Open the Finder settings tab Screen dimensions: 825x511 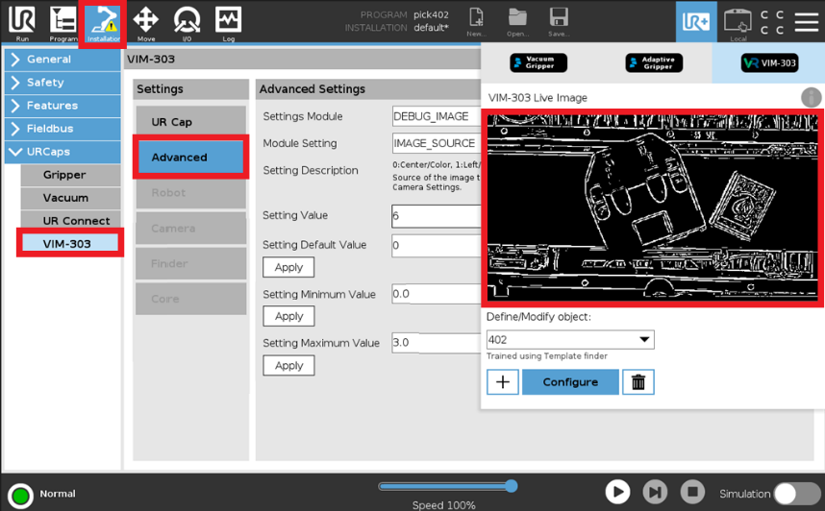(190, 263)
